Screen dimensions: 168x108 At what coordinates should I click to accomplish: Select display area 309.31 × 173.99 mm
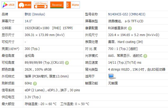point(44,35)
